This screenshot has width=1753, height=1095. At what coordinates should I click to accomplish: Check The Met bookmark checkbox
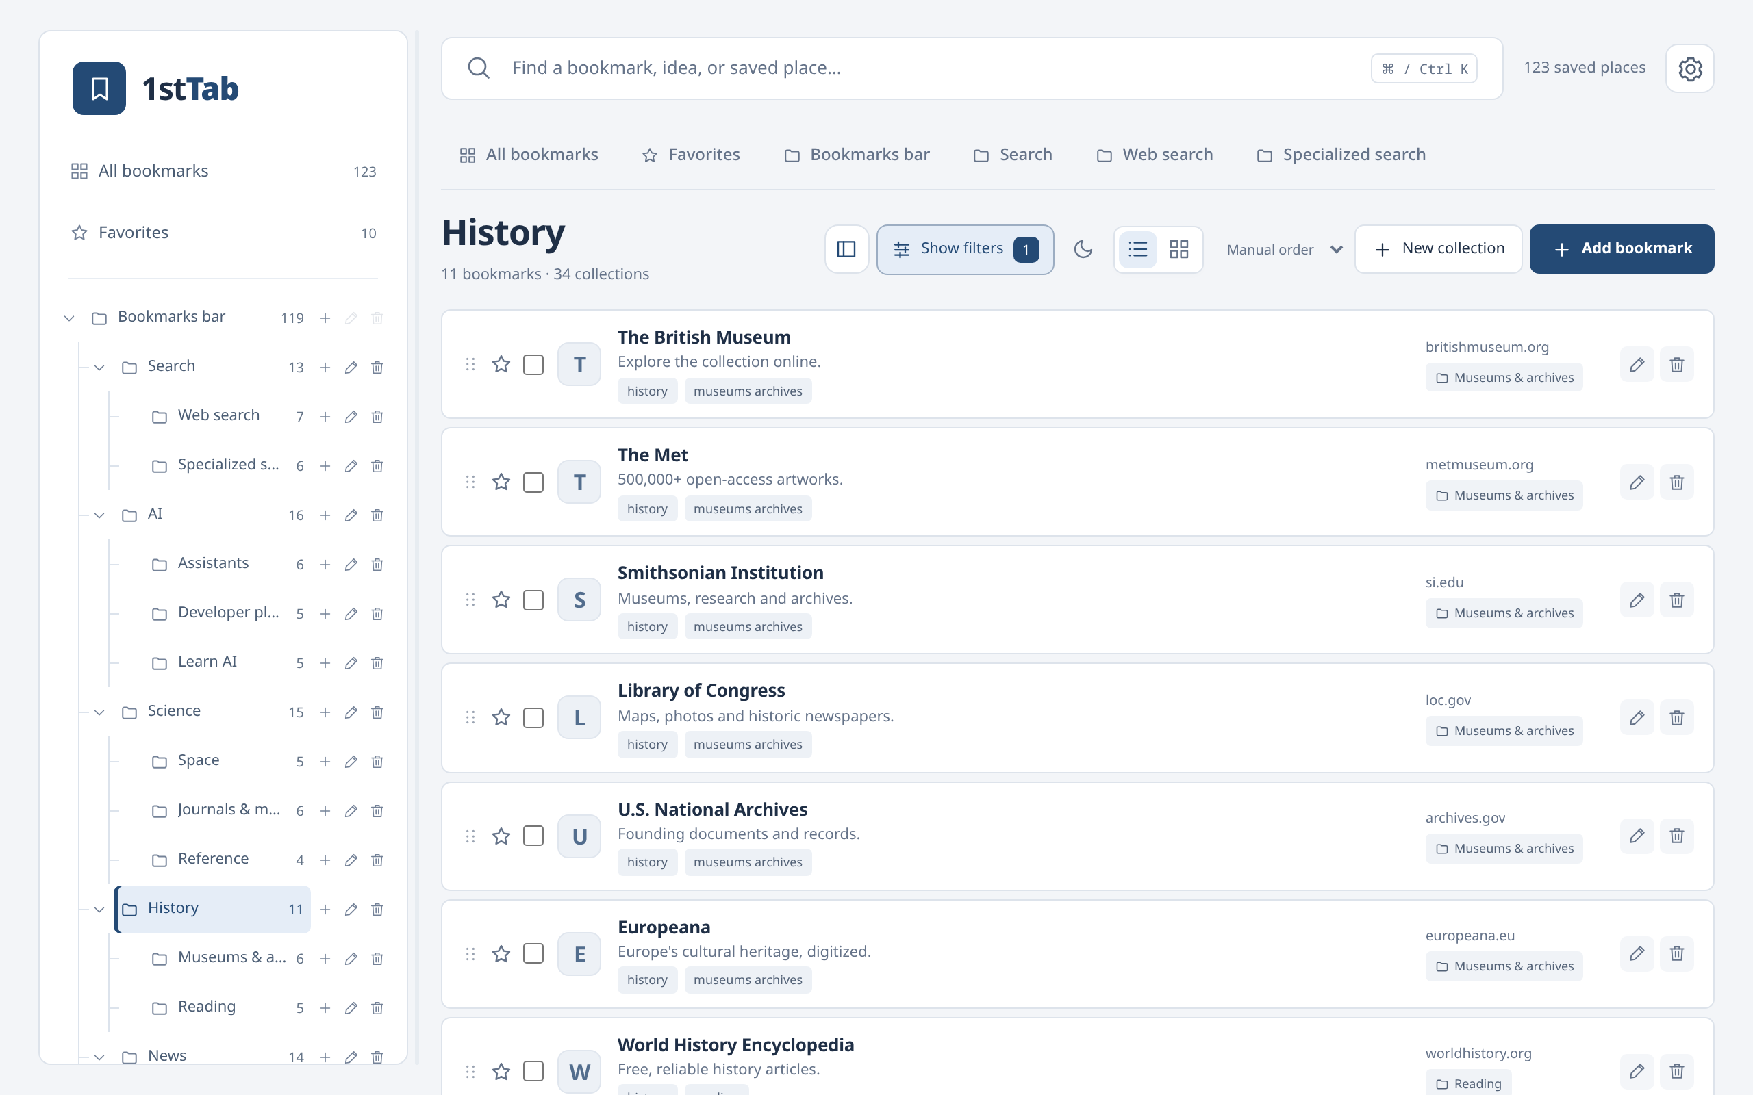click(x=533, y=482)
